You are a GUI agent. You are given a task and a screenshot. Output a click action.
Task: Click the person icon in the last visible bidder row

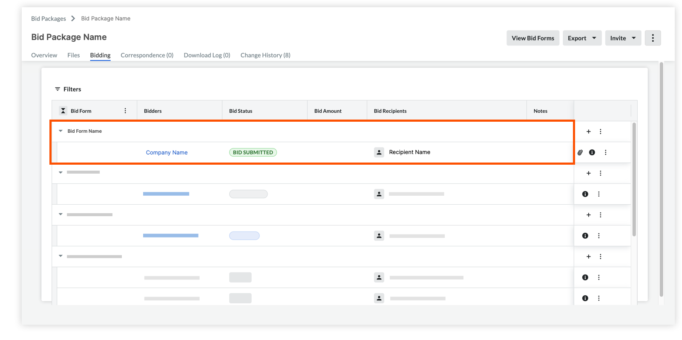[x=379, y=298]
